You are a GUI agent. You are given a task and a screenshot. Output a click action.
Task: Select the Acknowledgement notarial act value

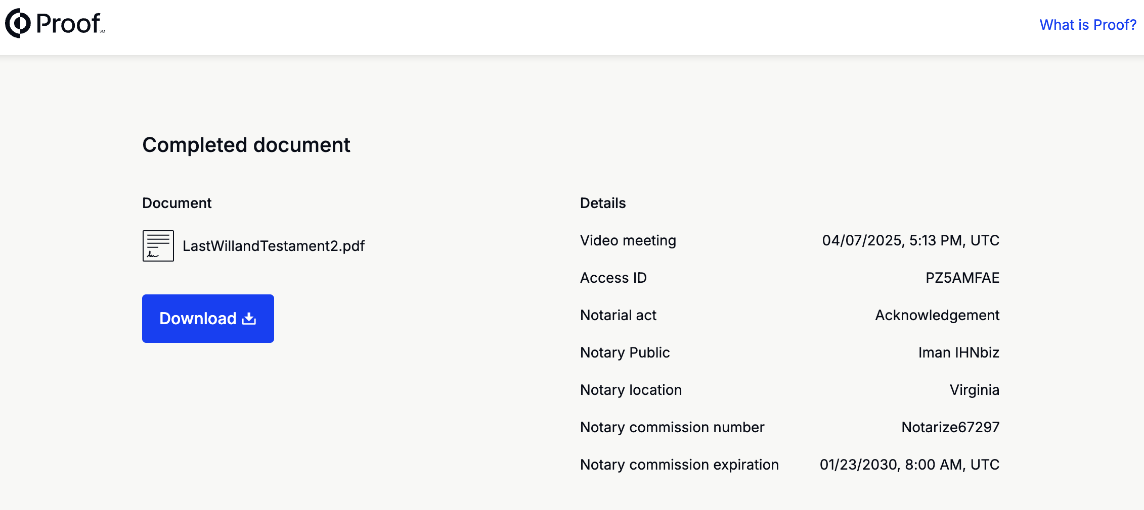point(937,315)
